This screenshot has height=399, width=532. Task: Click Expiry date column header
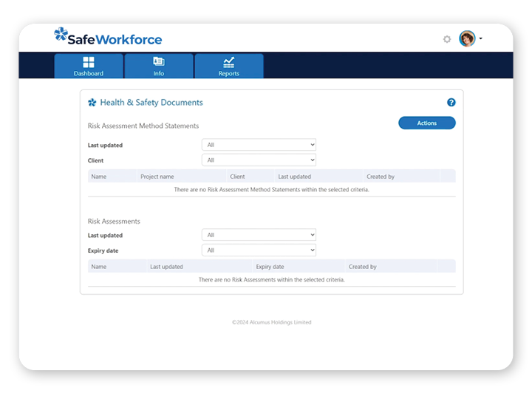click(270, 267)
